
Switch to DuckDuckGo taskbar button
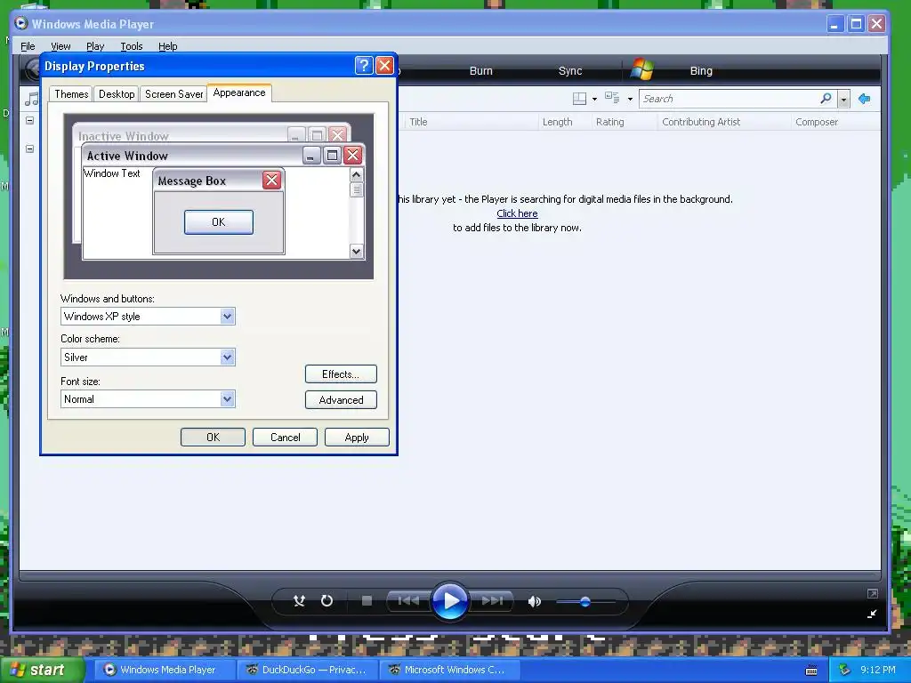click(308, 670)
